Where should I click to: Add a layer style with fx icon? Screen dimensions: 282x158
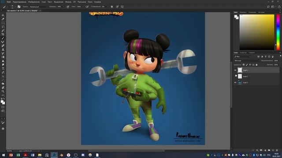257,150
